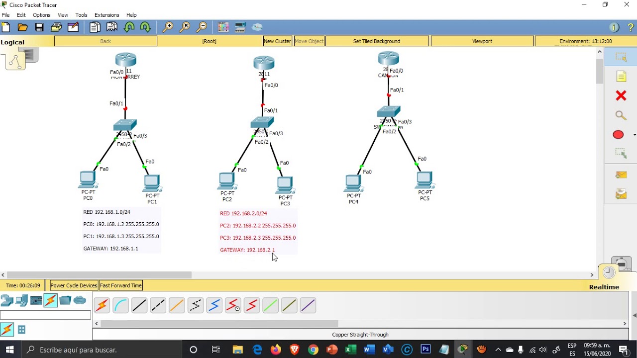This screenshot has width=637, height=358.
Task: Click Fast Forward Time button
Action: [121, 285]
